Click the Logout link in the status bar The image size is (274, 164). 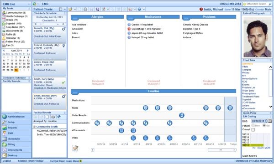(7, 161)
